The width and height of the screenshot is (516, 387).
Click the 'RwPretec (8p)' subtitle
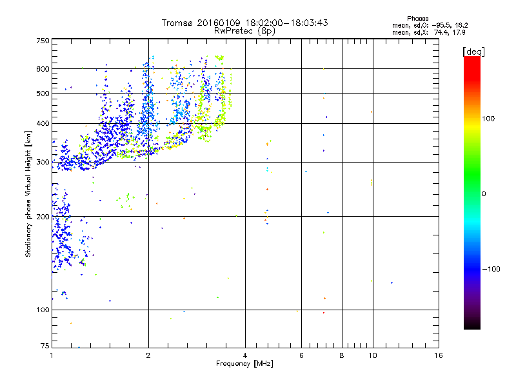click(x=244, y=31)
